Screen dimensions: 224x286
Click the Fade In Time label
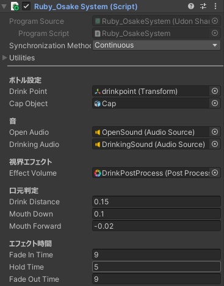pos(31,255)
